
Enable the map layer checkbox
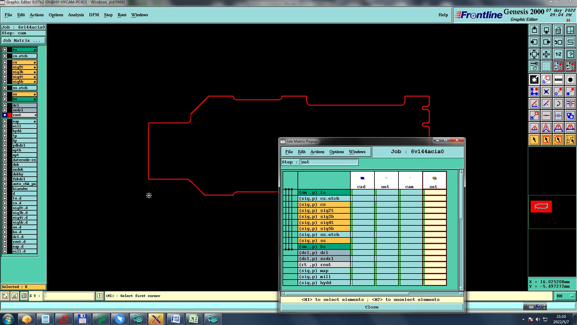coord(5,121)
